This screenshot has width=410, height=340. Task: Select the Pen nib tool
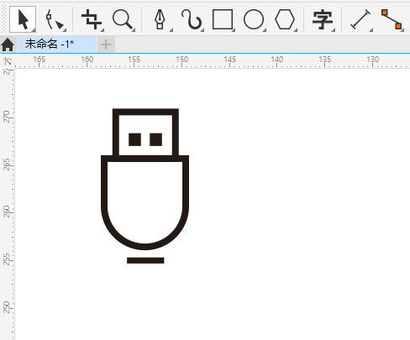click(x=160, y=19)
